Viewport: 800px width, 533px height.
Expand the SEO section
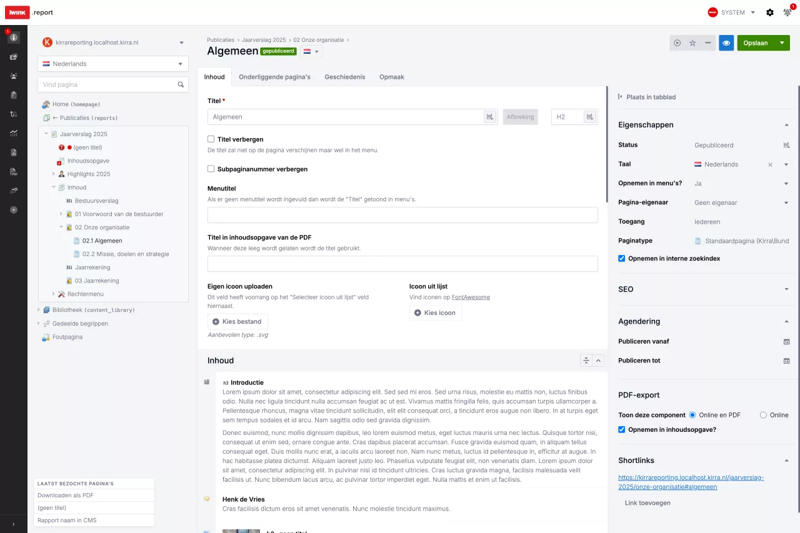click(786, 289)
